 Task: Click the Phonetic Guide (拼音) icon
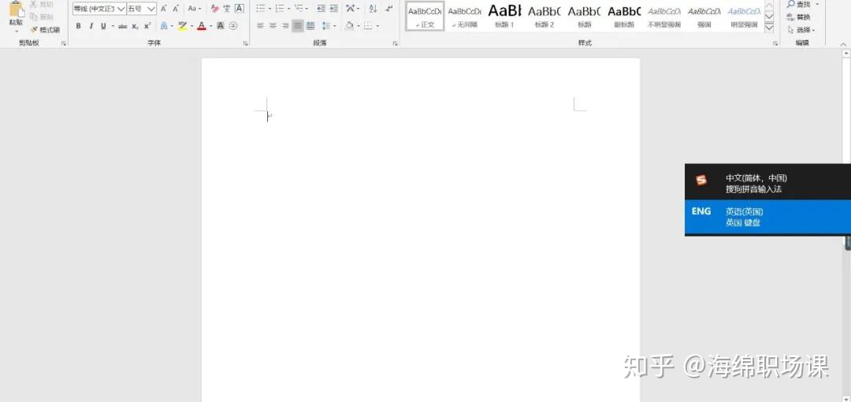226,9
